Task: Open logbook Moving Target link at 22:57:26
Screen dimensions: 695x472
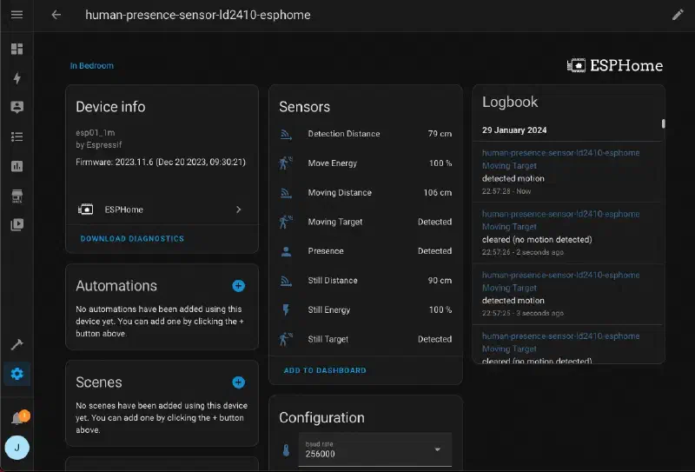Action: coord(509,227)
